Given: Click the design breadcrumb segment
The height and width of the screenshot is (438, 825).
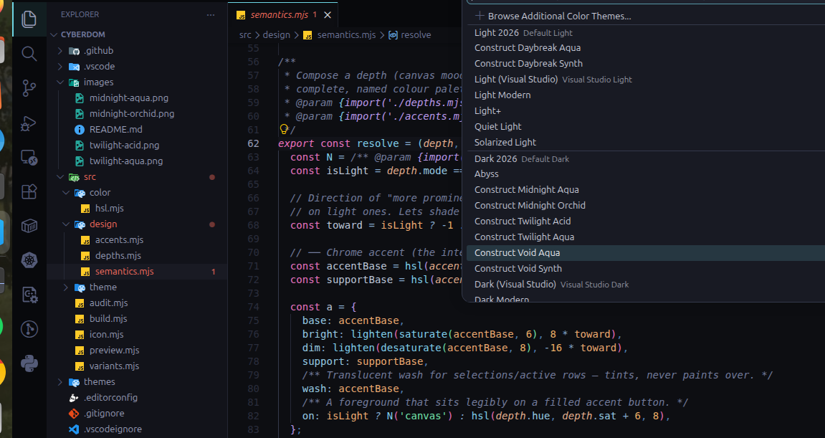Looking at the screenshot, I should tap(276, 35).
